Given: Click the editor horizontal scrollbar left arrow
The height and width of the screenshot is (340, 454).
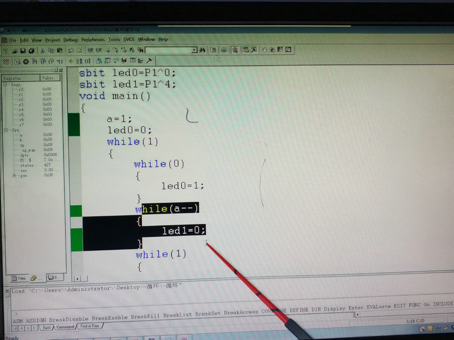Looking at the screenshot, I should (x=77, y=279).
